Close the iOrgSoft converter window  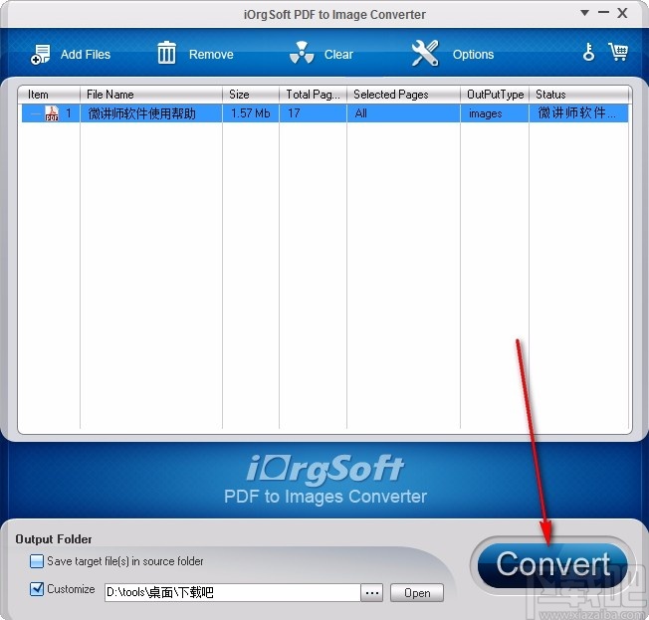pos(622,13)
